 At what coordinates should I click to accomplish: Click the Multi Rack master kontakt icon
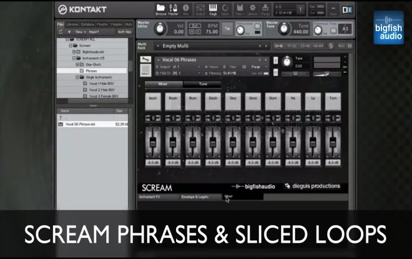click(x=331, y=46)
